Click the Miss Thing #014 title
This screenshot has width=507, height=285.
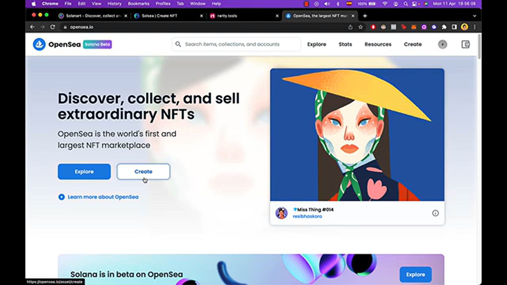click(x=313, y=210)
